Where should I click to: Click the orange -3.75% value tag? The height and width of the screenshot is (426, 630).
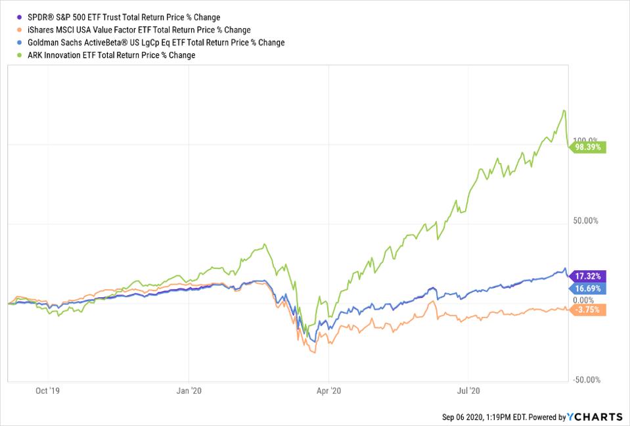pos(589,310)
